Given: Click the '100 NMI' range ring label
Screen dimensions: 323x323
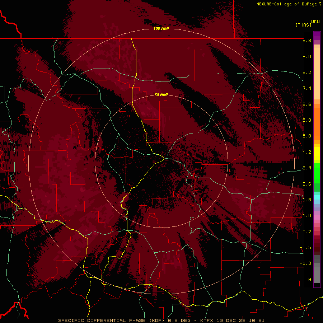Looking at the screenshot, I should coord(161,28).
